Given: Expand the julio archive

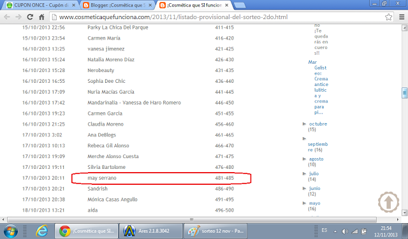Looking at the screenshot, I should pos(304,174).
